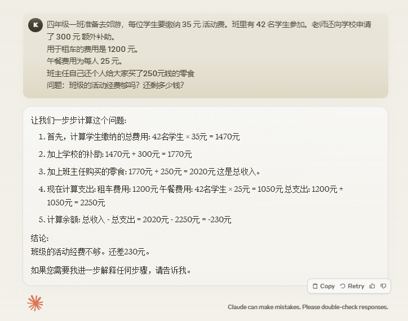
Task: Click the line 了 300 元 额外补助
Action: (x=81, y=37)
